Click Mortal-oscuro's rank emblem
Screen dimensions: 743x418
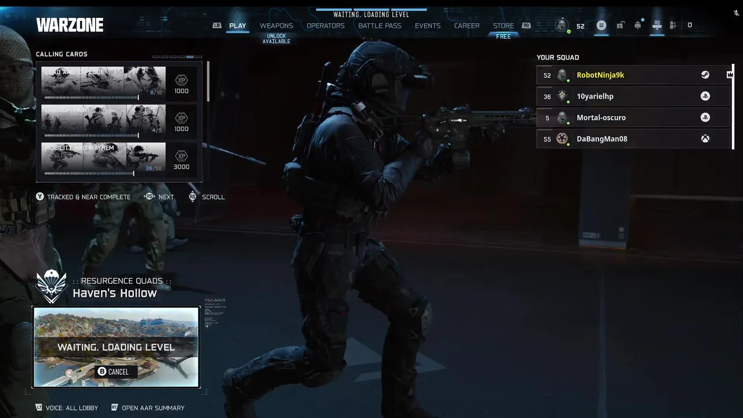[x=562, y=117]
